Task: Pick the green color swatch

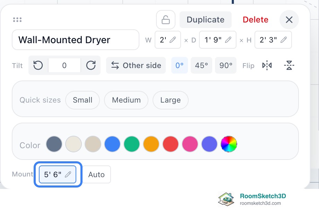Action: coord(132,144)
